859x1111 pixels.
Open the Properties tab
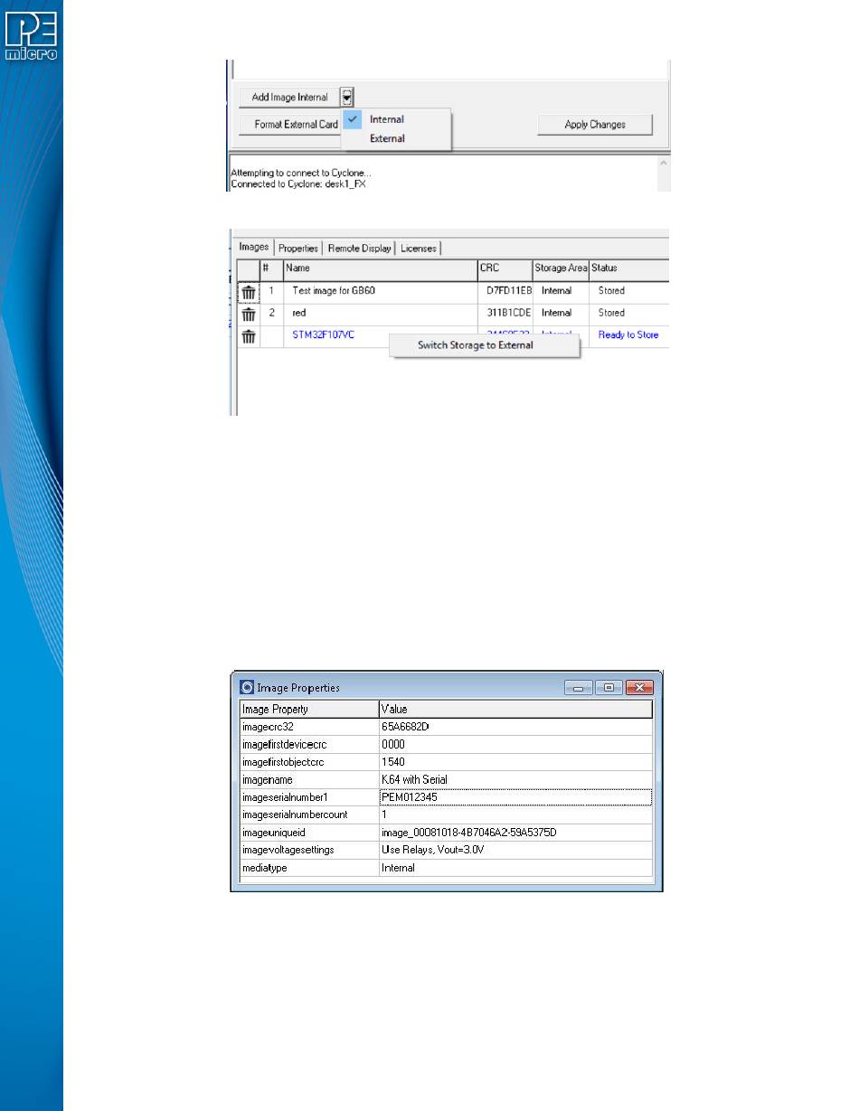pos(298,248)
